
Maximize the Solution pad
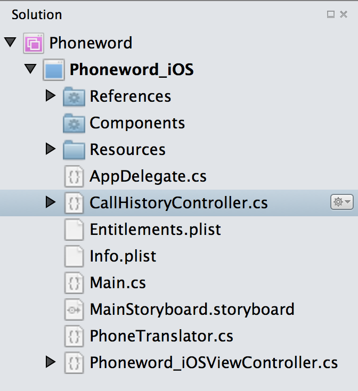[x=331, y=14]
